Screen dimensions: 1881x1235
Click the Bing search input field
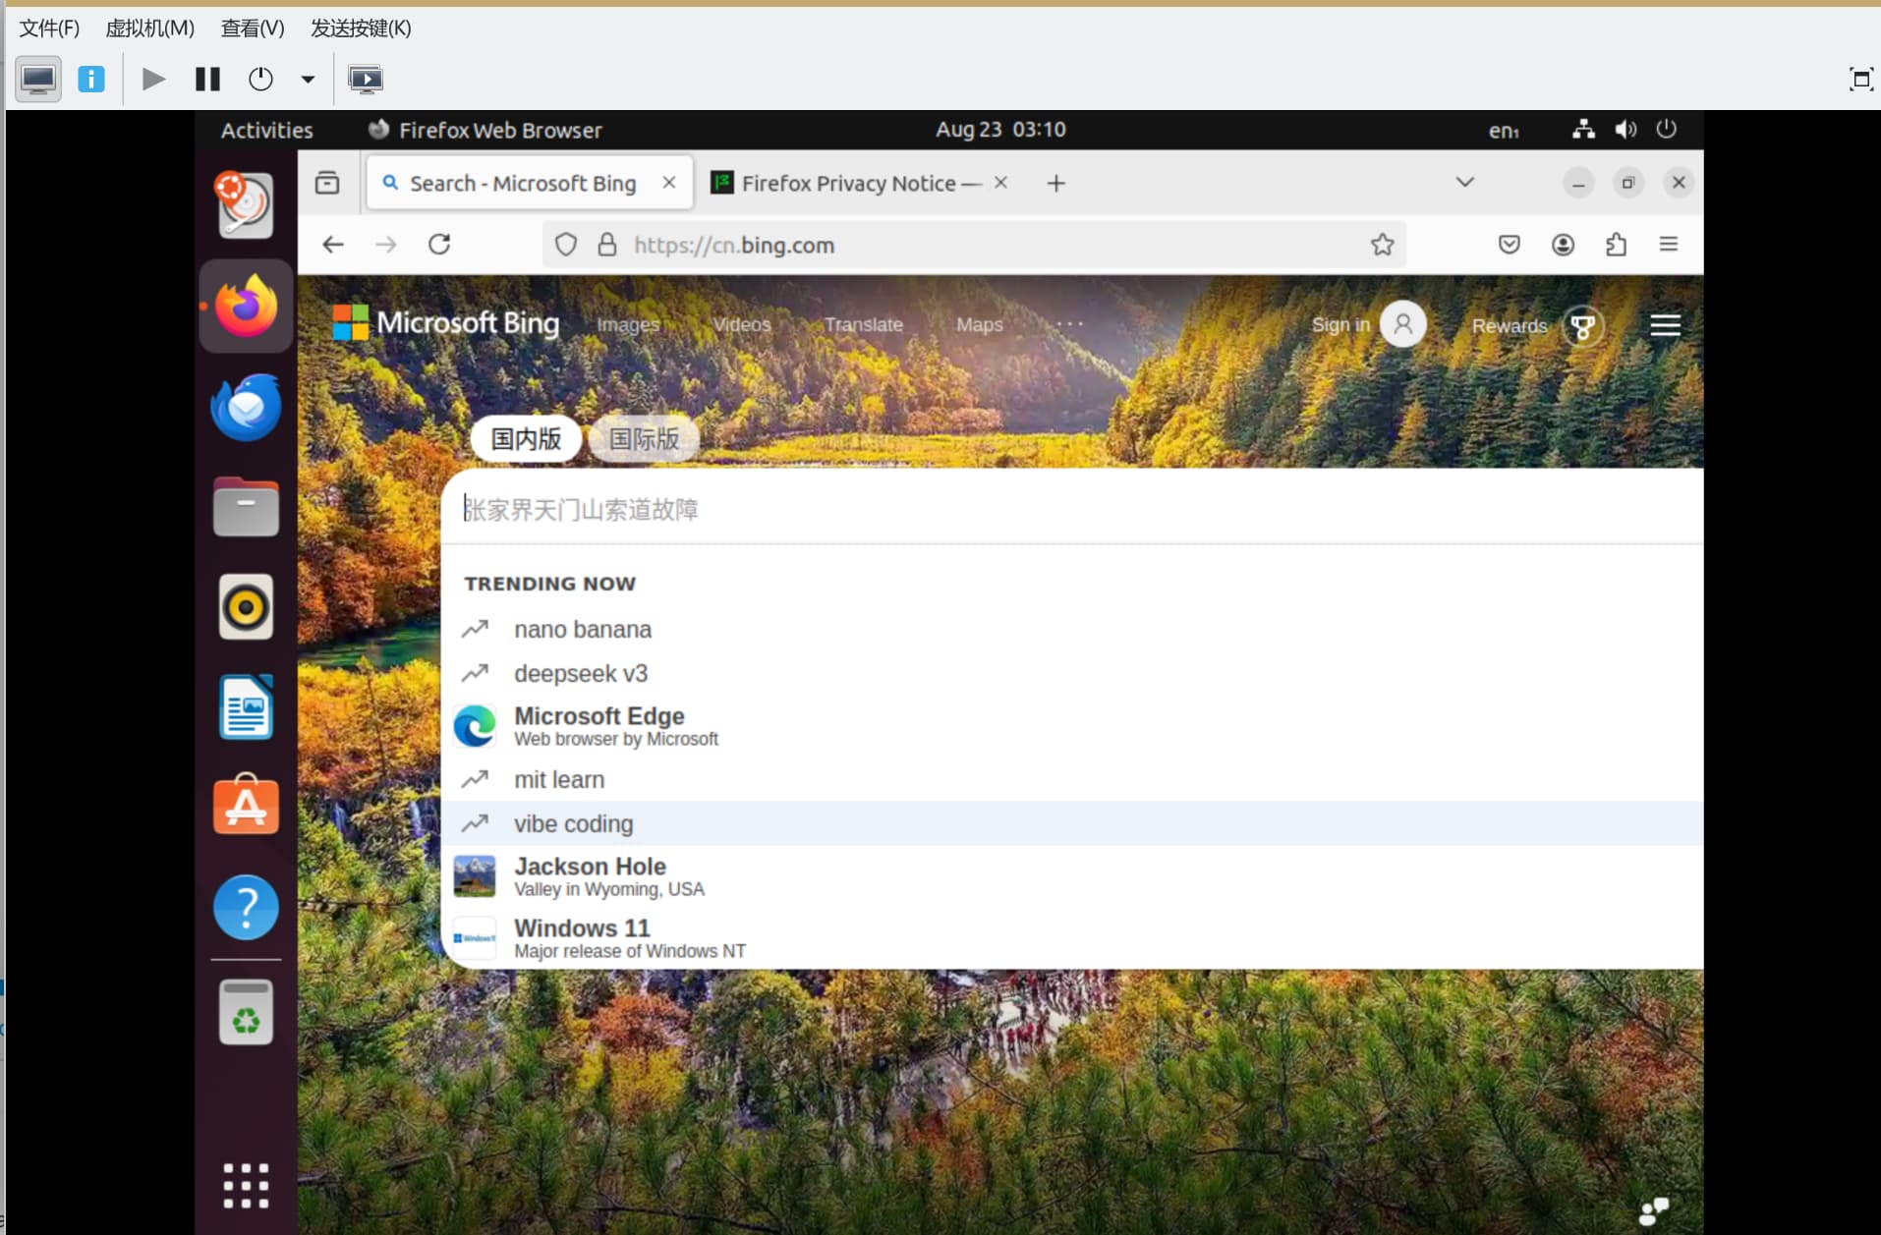(x=983, y=509)
